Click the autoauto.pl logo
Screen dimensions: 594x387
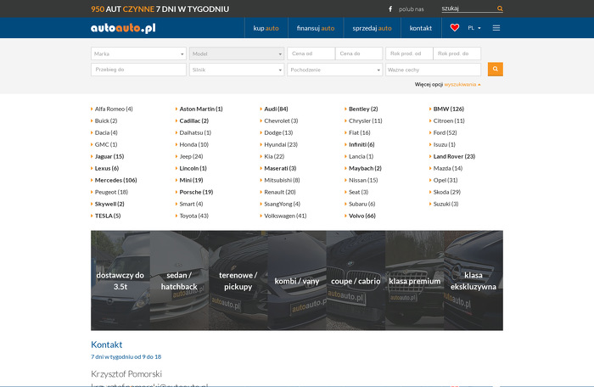(123, 28)
